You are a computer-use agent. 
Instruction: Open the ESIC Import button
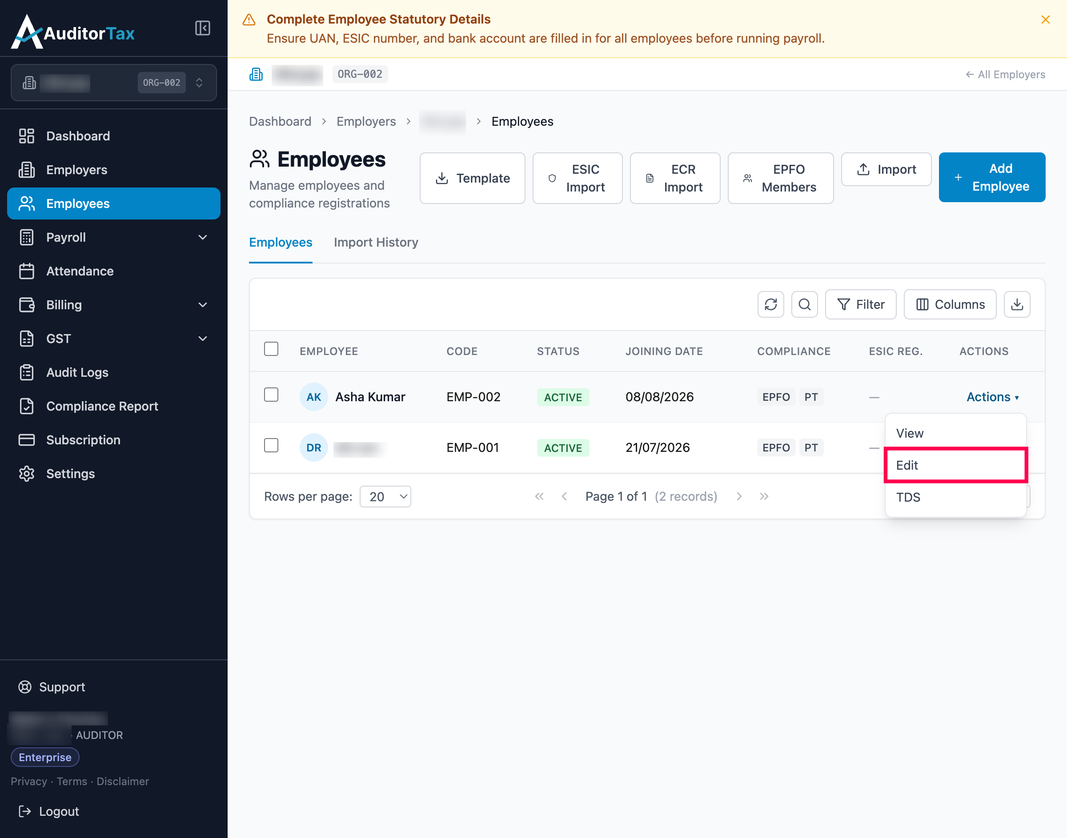tap(577, 178)
